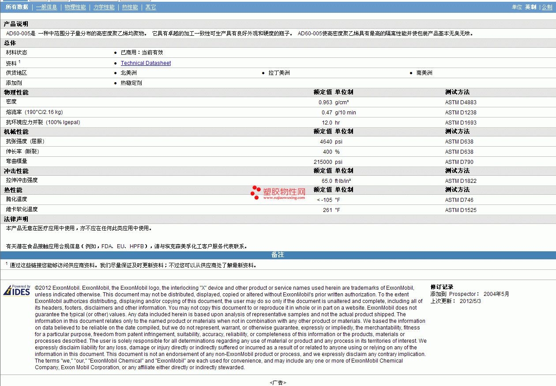Open the 一般信息 tab

point(46,7)
